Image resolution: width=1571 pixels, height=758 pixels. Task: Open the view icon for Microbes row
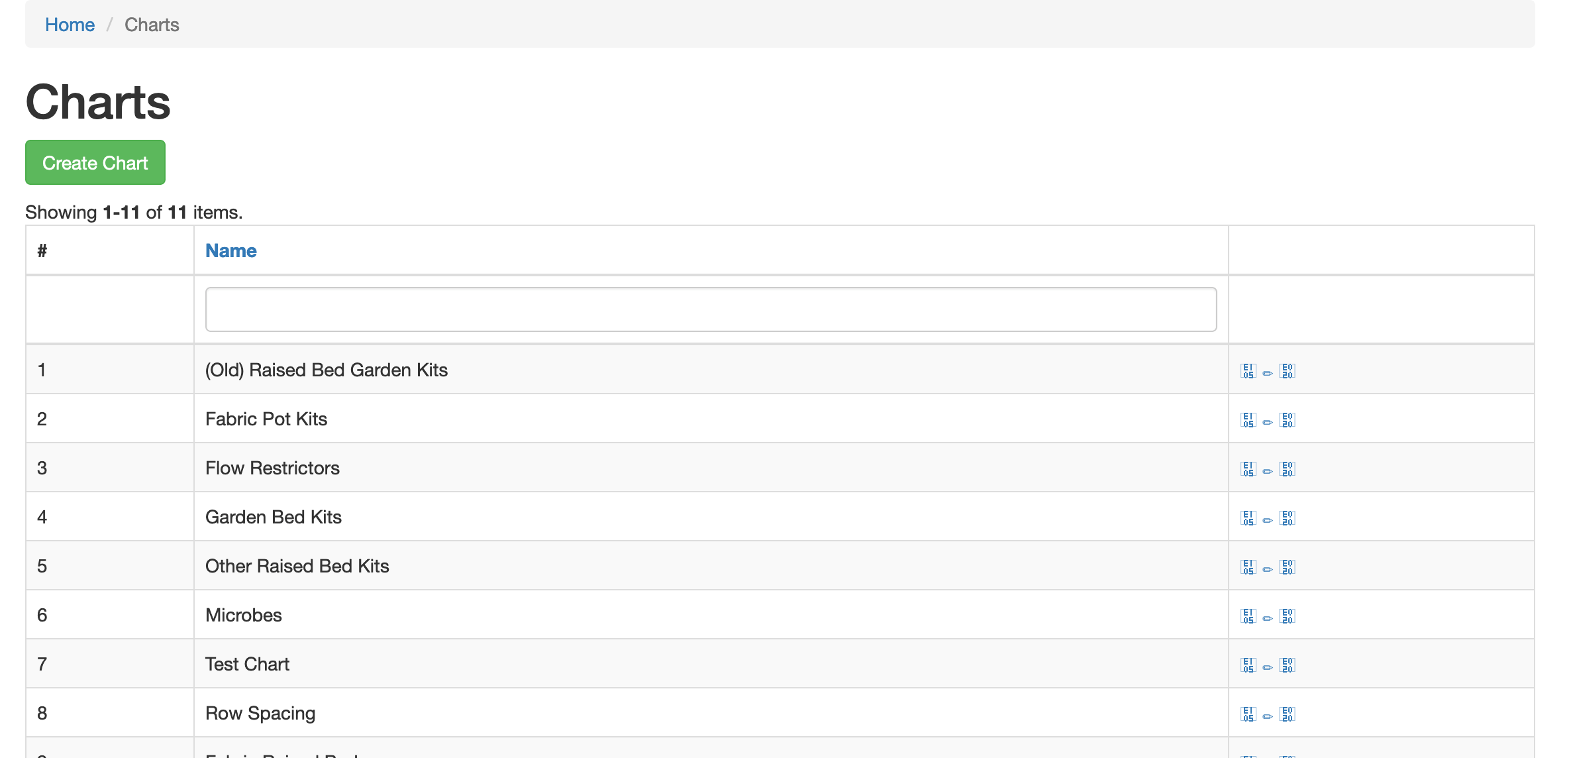pyautogui.click(x=1248, y=616)
